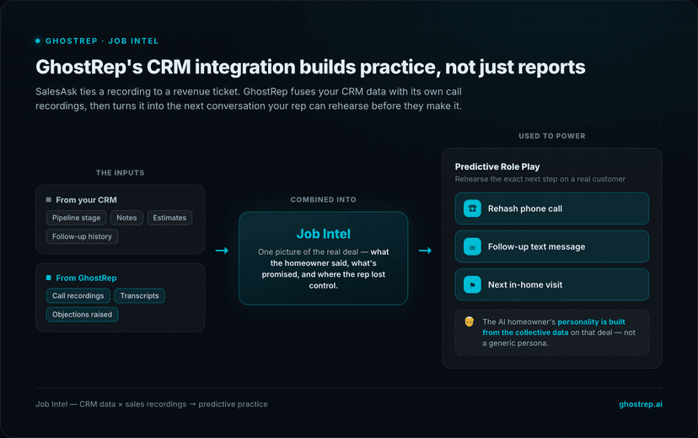Click the Predictive Role Play heading
This screenshot has width=698, height=438.
coord(497,166)
